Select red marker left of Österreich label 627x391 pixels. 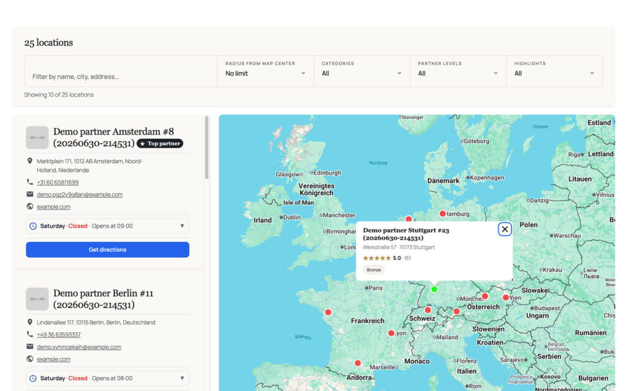(457, 311)
